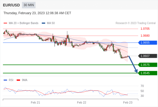This screenshot has height=107, width=158.
Task: Select the 1.0575 green support tag
Action: [x=148, y=65]
